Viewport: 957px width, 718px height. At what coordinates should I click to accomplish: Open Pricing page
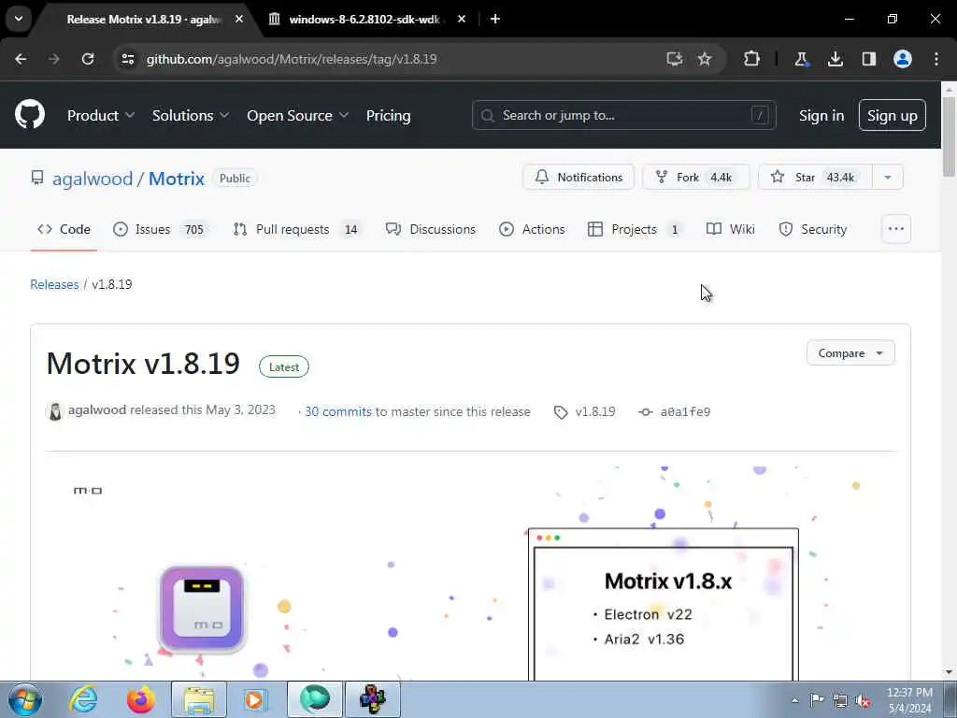tap(388, 115)
